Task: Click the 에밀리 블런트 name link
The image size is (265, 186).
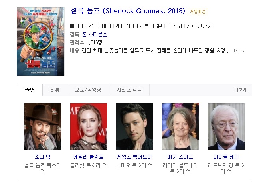Action: pos(89,157)
